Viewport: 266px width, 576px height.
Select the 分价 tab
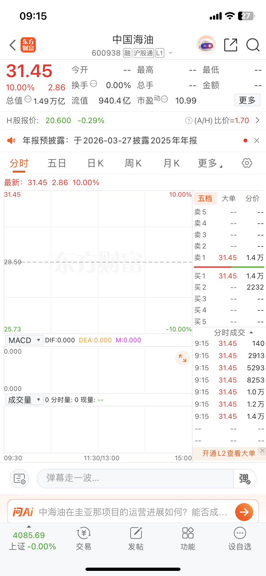[x=252, y=199]
